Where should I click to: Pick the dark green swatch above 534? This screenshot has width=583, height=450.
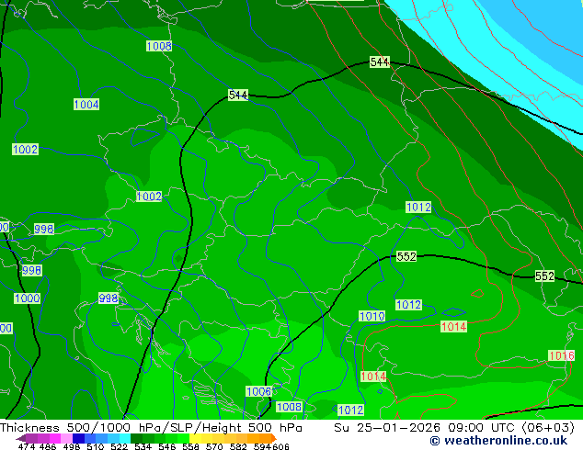[136, 438]
